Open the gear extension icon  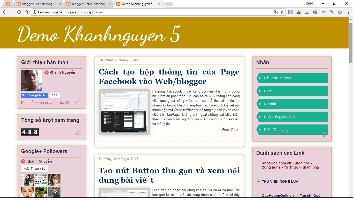coord(315,12)
